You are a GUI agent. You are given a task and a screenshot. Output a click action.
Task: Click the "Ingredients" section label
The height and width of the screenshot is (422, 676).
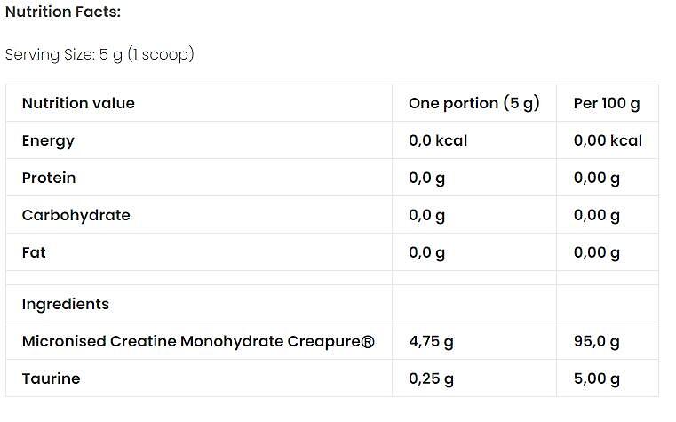(x=66, y=304)
